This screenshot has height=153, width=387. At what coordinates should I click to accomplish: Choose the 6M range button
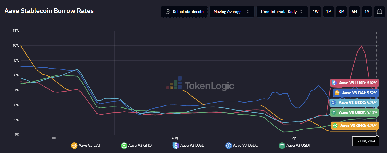354,12
